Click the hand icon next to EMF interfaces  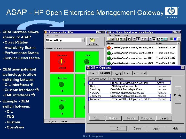click(33, 95)
